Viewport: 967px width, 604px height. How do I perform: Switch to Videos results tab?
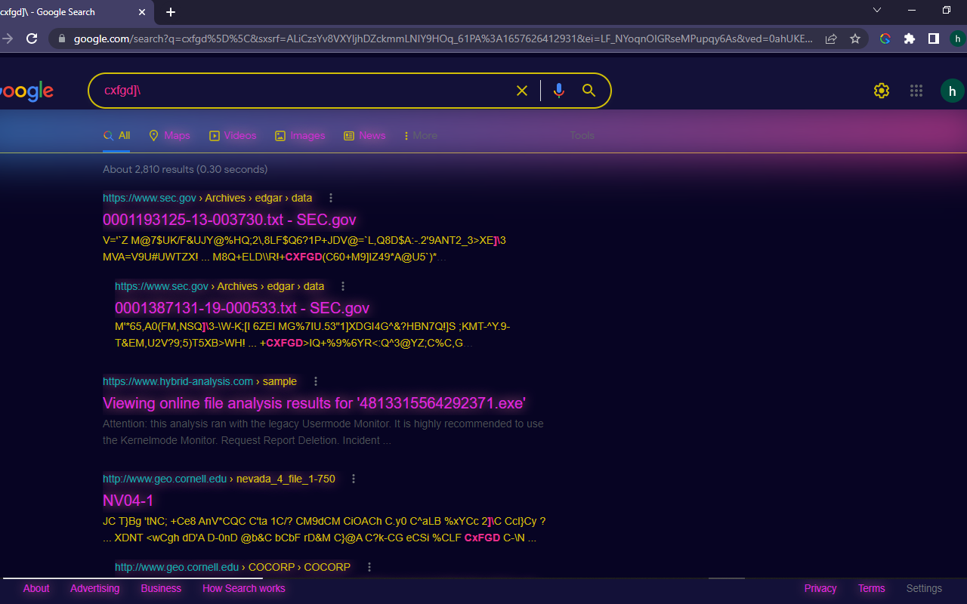point(233,136)
